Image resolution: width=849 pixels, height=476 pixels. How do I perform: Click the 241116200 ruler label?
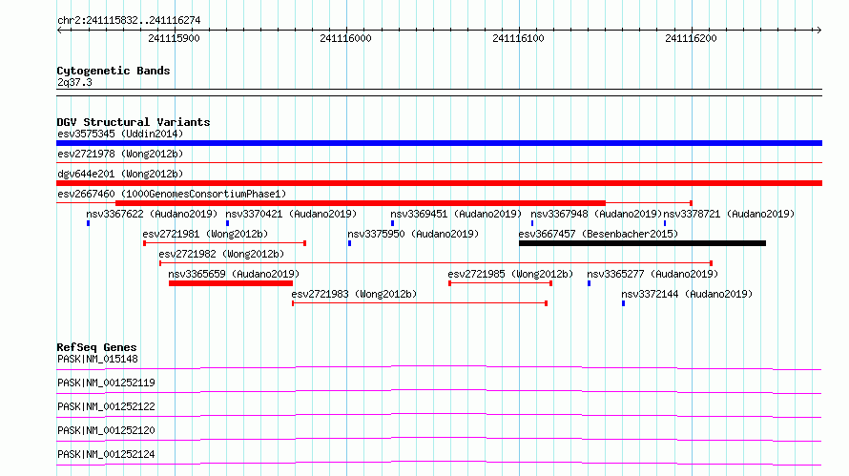click(x=691, y=38)
